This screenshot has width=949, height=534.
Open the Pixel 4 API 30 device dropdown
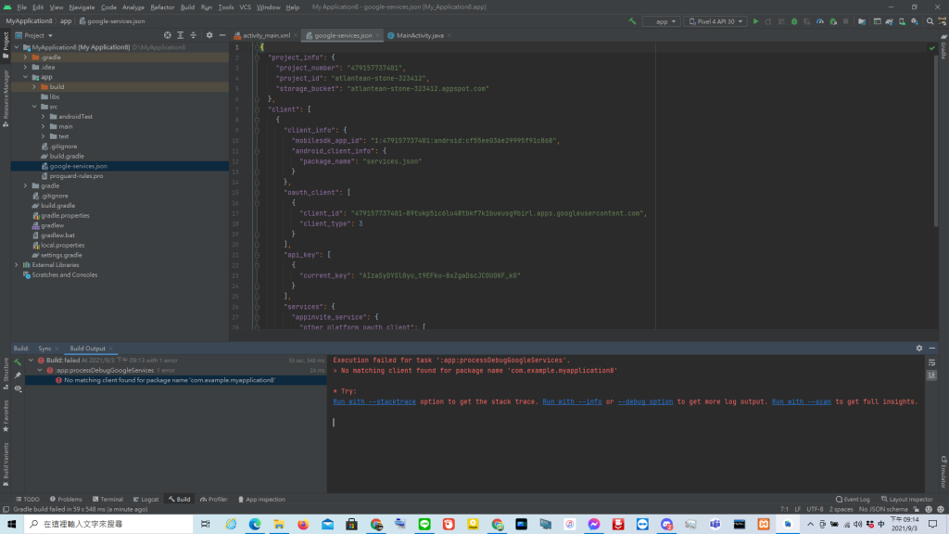pos(715,20)
